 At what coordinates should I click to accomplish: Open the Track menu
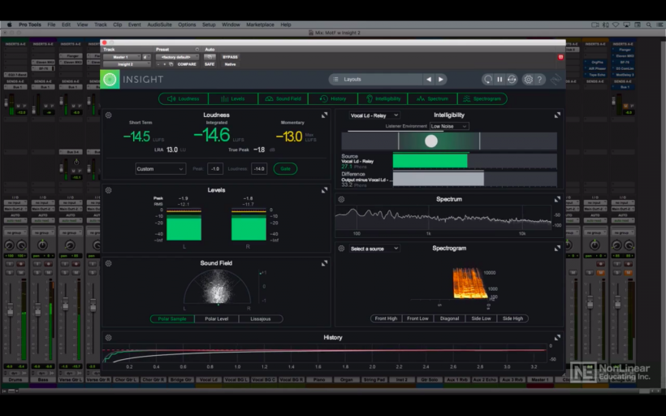coord(100,24)
